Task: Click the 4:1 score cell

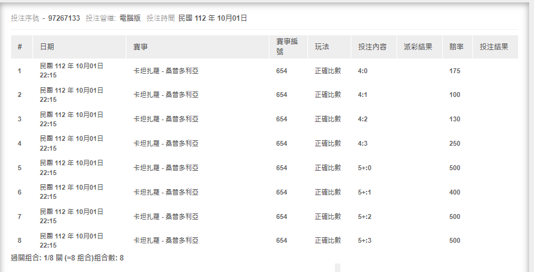Action: pos(362,95)
